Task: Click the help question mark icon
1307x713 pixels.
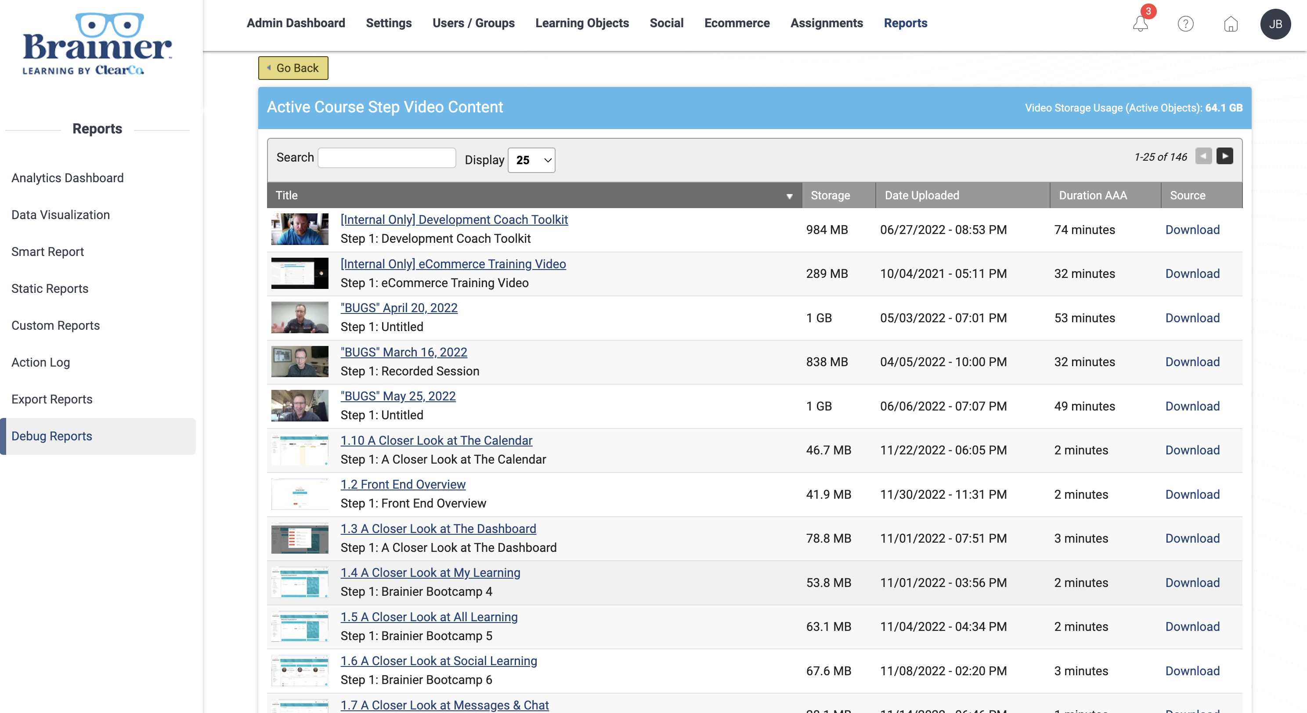Action: 1185,23
